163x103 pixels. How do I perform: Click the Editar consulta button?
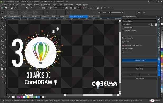[140, 60]
